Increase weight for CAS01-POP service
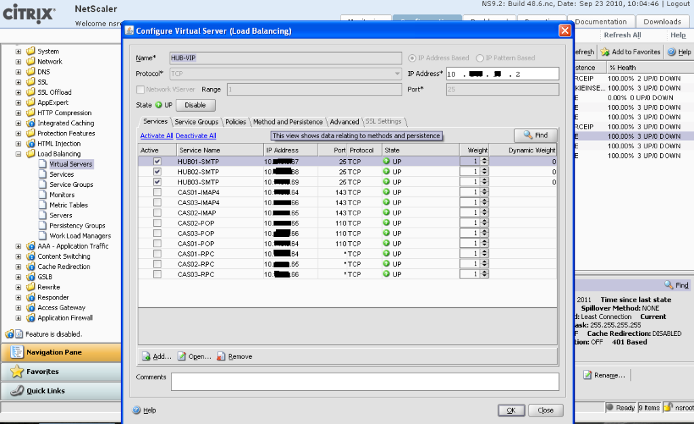 pyautogui.click(x=484, y=241)
